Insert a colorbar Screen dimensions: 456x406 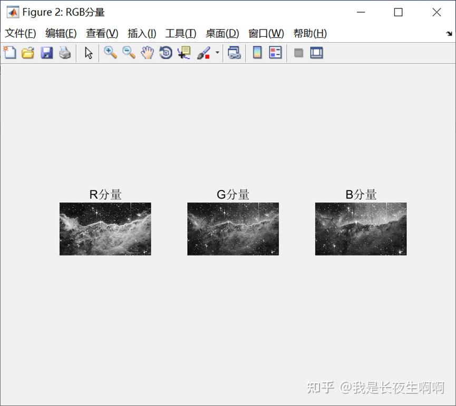257,53
